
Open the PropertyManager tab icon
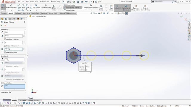coord(6,19)
